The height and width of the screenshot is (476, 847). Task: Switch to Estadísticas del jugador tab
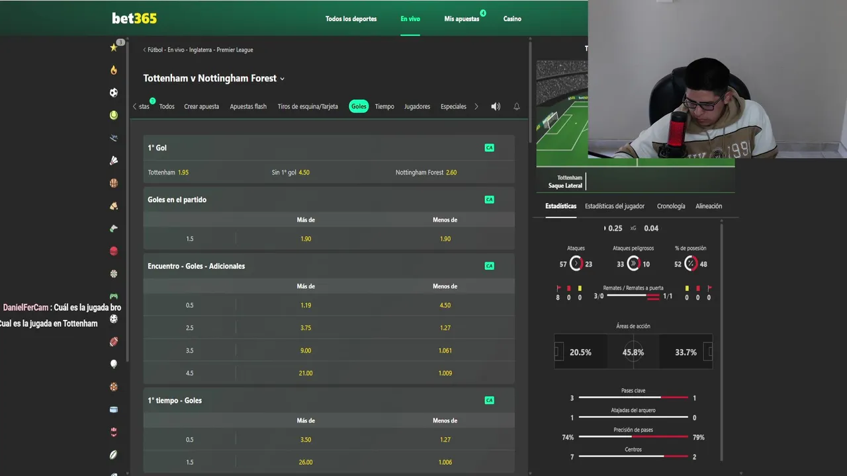(615, 206)
